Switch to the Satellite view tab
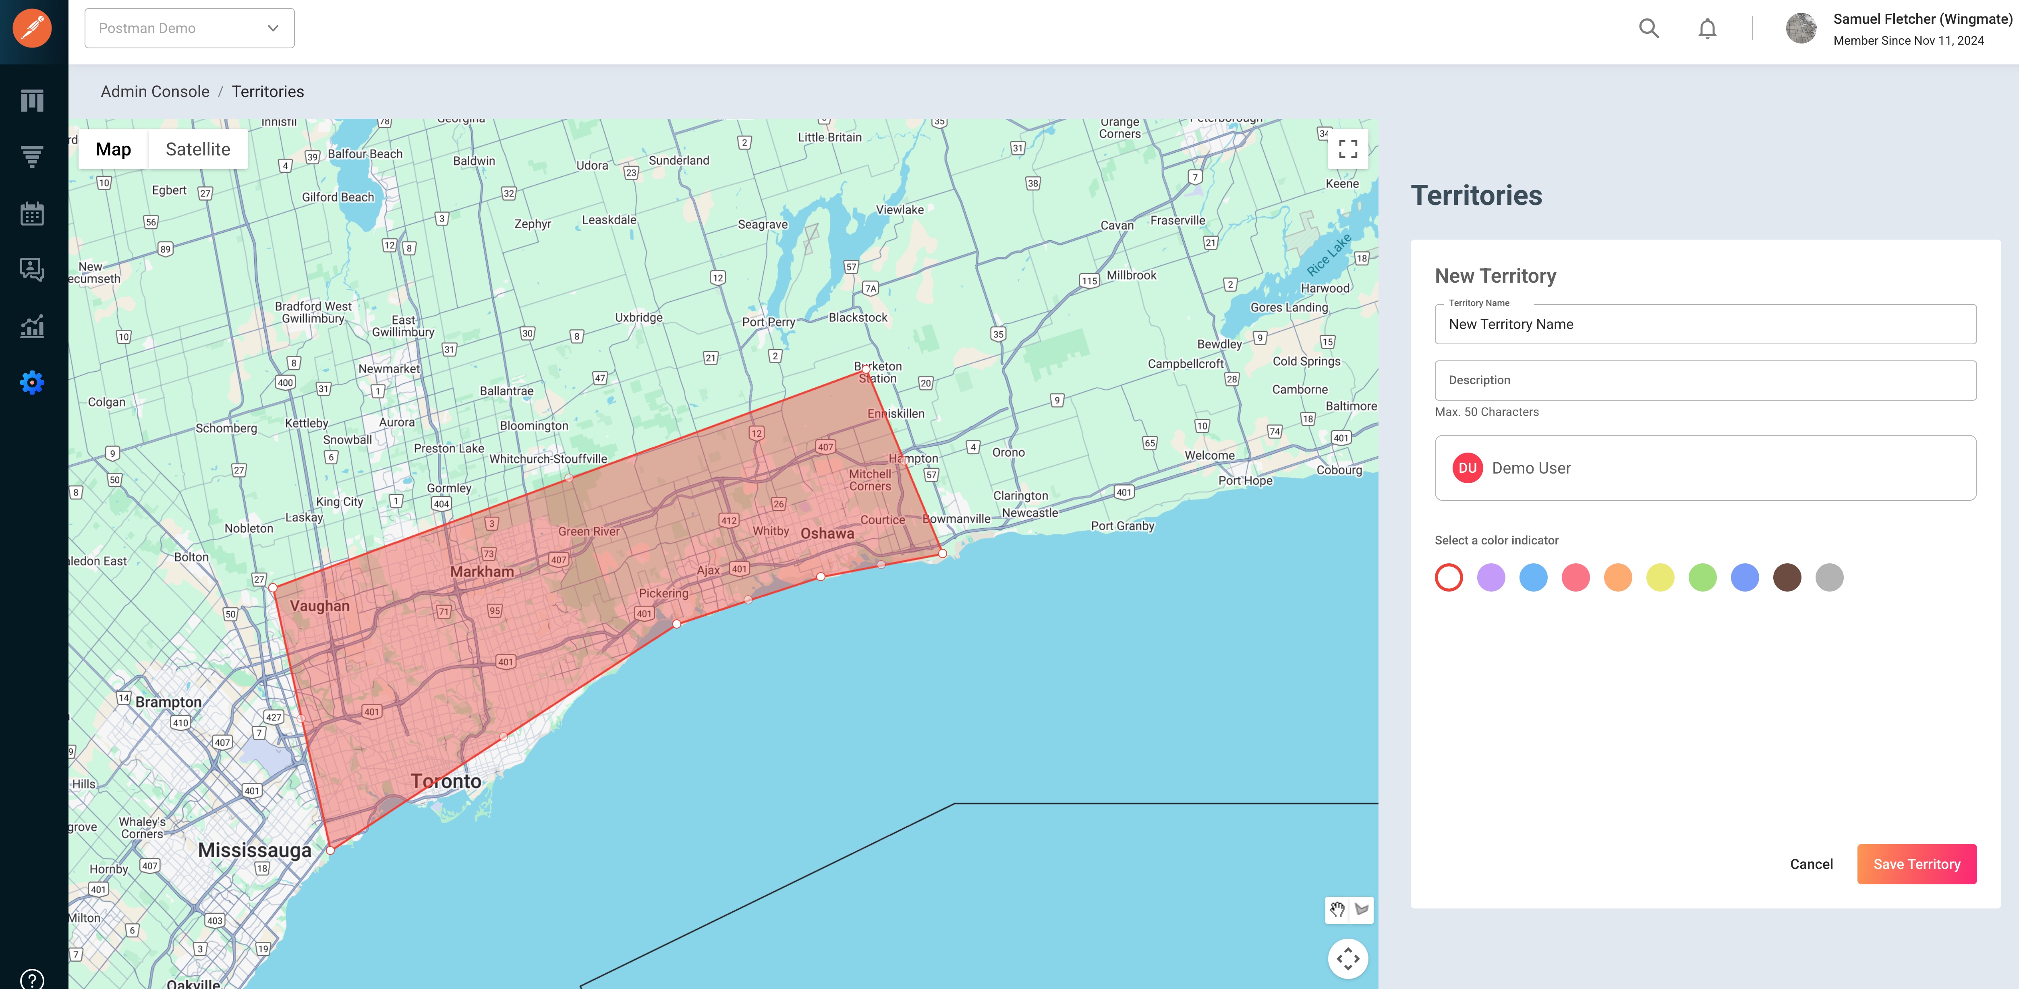 197,149
